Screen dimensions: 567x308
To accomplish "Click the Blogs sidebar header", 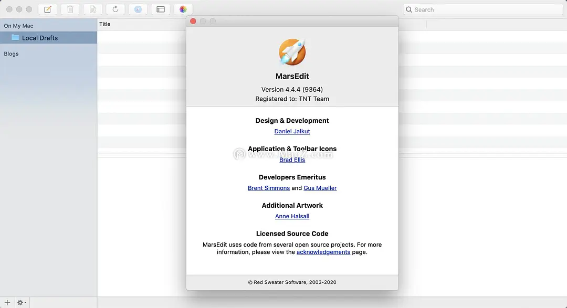I will point(11,54).
